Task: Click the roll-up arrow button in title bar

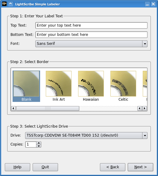Action: pos(10,4)
